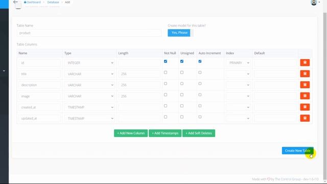Screen dimensions: 327x184
Task: Open Type dropdown for description column
Action: click(89, 85)
